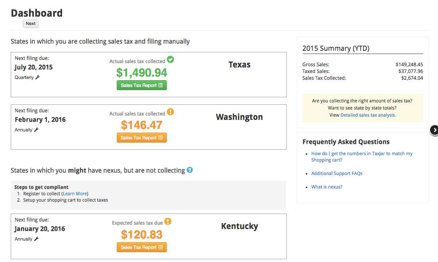Click the wrench icon for Washington's Annually filing

(x=36, y=130)
